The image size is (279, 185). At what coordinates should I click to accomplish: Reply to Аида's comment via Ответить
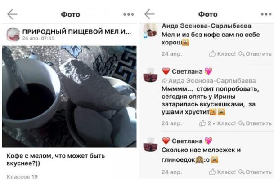[x=255, y=53]
